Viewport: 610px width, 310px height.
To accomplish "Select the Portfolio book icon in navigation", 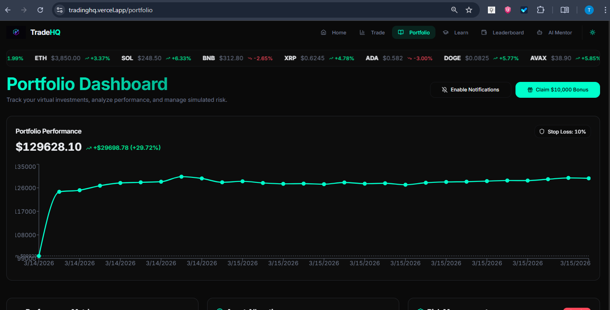I will click(401, 33).
